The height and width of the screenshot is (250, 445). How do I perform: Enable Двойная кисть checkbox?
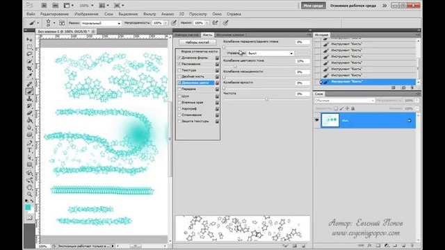pos(179,76)
